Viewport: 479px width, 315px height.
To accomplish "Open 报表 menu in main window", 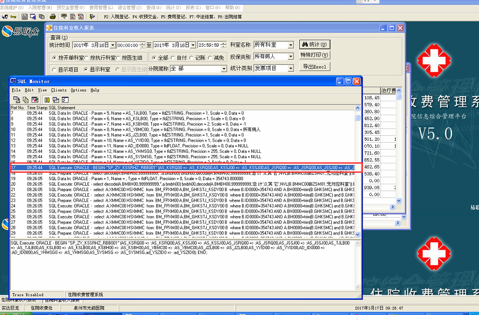I will coord(193,8).
